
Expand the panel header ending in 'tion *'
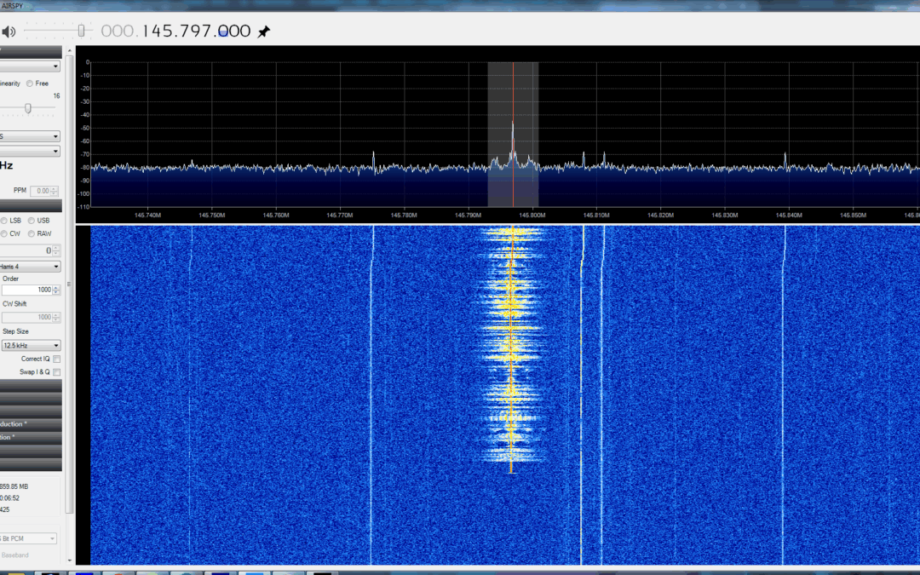pos(31,437)
